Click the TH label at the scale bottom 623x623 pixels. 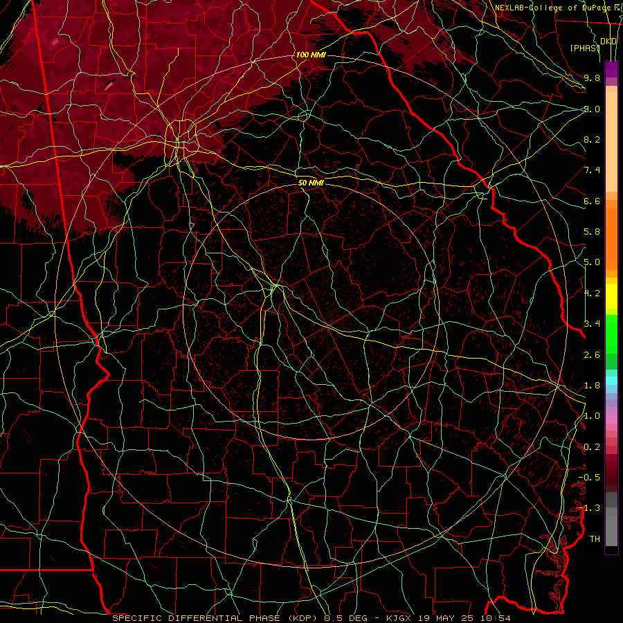coord(595,539)
